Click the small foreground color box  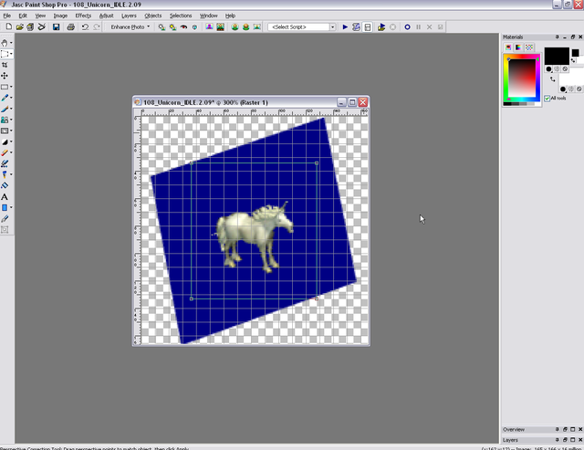(576, 53)
